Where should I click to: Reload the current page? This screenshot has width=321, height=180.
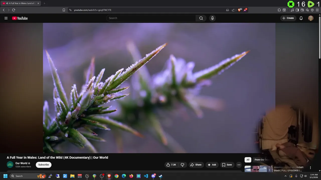click(14, 10)
